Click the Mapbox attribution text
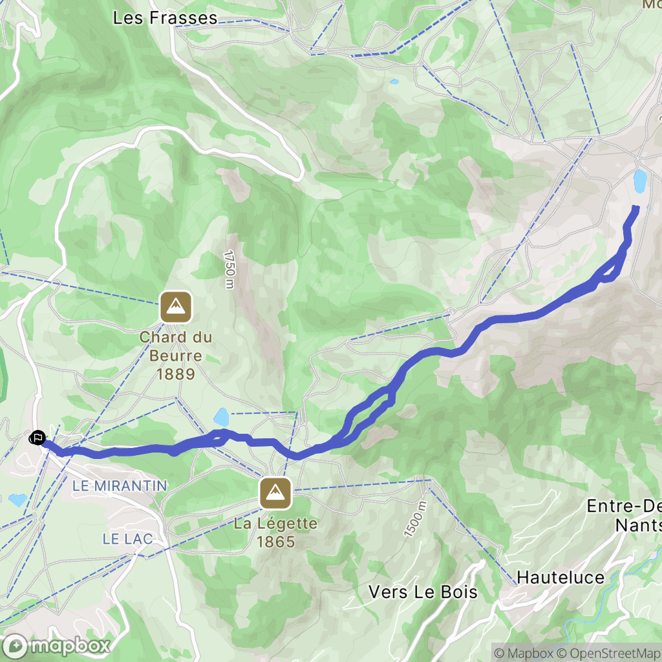 pyautogui.click(x=524, y=654)
